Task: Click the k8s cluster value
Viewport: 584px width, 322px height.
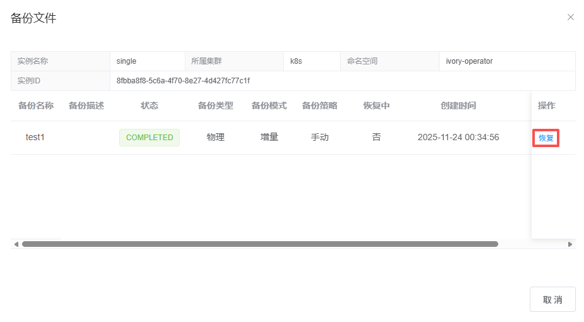Action: [296, 61]
